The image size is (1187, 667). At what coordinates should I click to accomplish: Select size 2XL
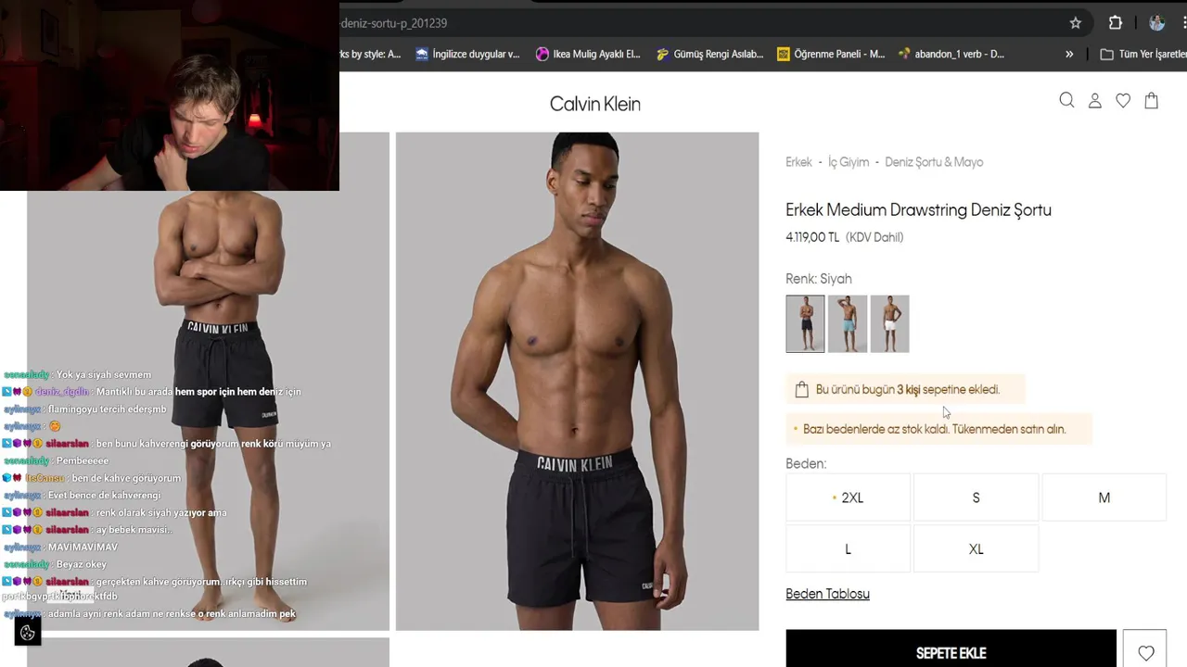[848, 497]
